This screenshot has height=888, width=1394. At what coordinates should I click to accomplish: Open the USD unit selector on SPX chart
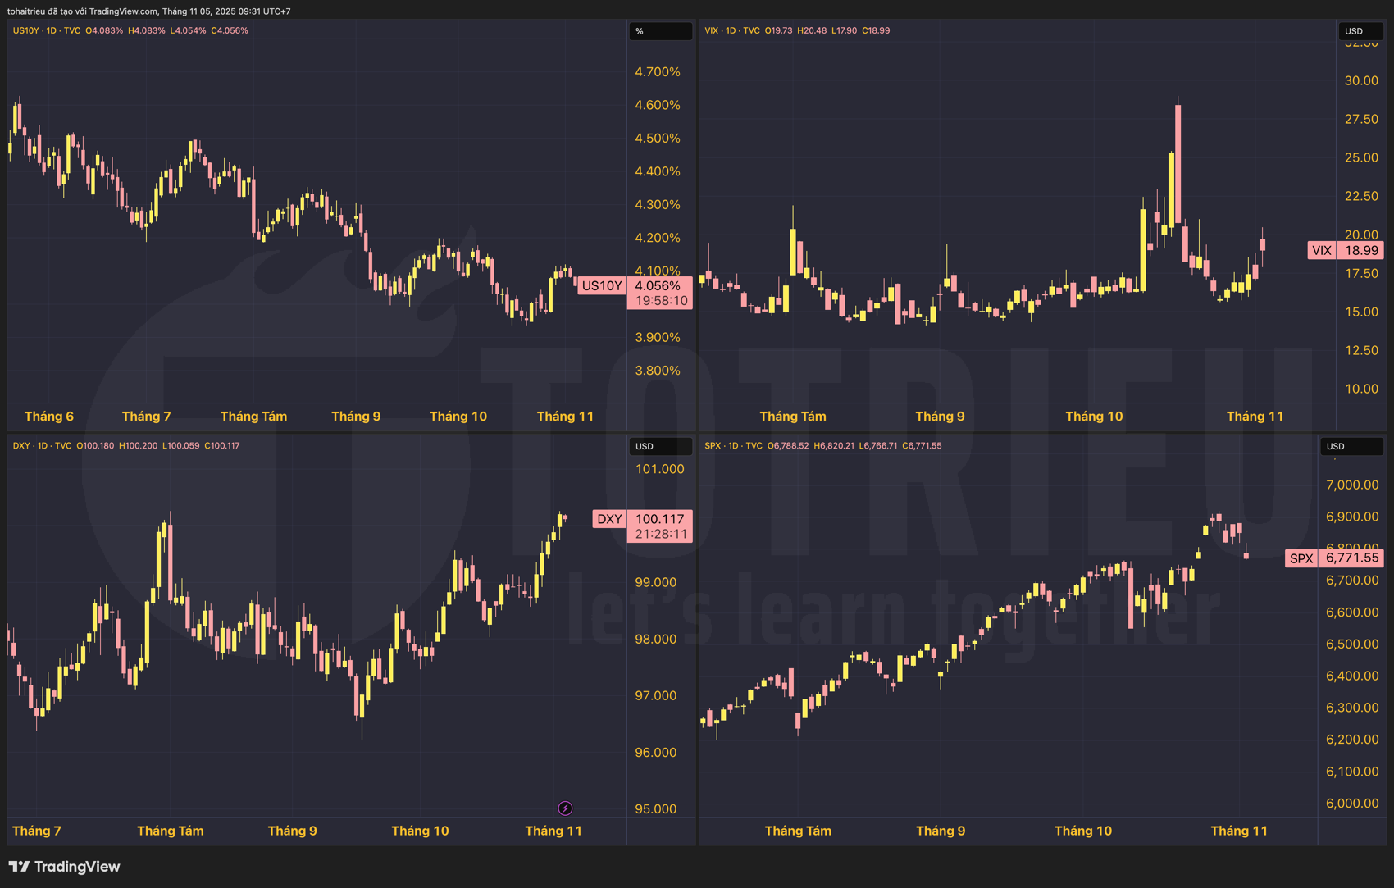pos(1351,446)
